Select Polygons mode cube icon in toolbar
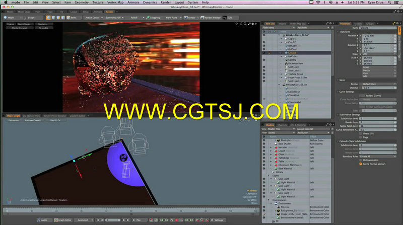This screenshot has height=225, width=403. (x=58, y=18)
